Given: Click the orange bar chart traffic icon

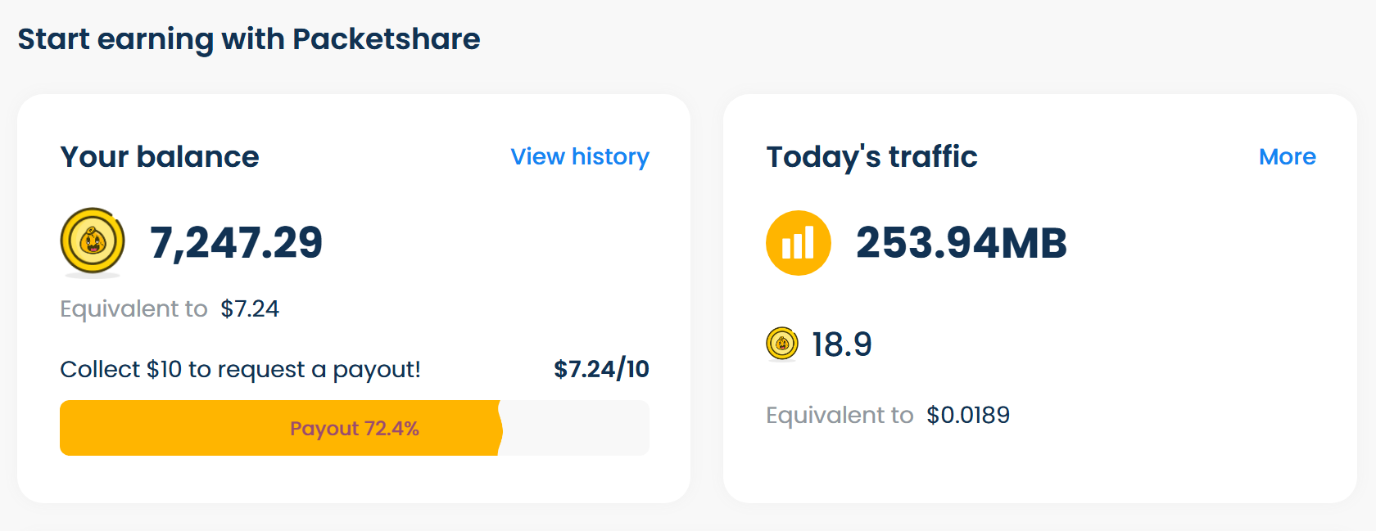Looking at the screenshot, I should [798, 243].
